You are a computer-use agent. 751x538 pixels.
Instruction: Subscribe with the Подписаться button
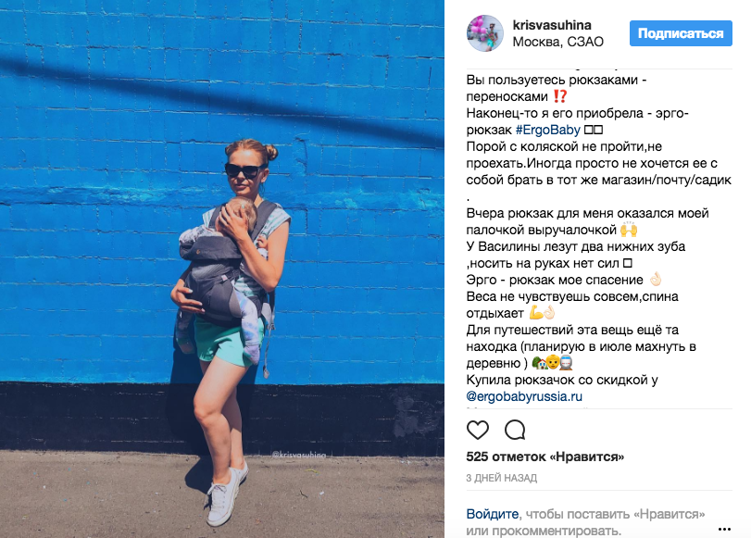pos(681,33)
